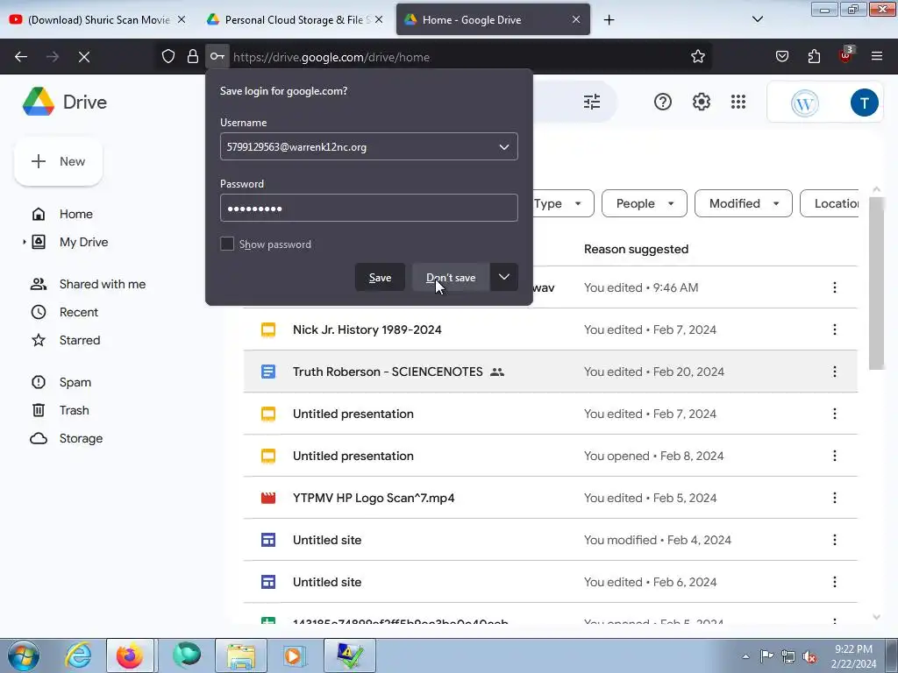Open Windows Media Player in taskbar
Screen dimensions: 898x673
[x=295, y=655]
